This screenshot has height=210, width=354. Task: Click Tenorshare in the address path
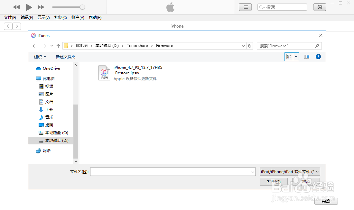(137, 46)
